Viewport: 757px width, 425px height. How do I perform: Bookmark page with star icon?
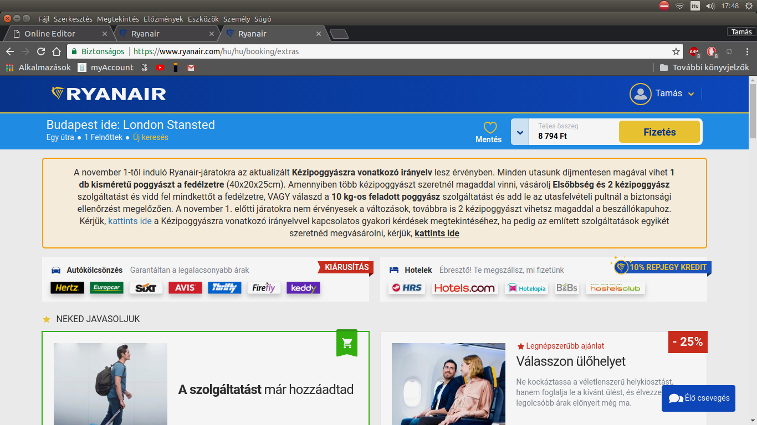676,51
